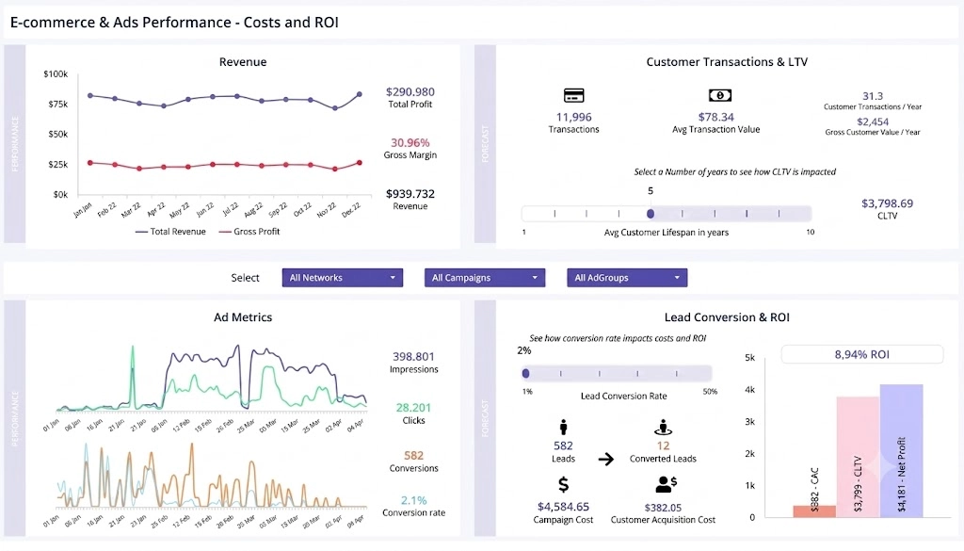Click the '2%' Lead Conversion Rate value label

523,350
